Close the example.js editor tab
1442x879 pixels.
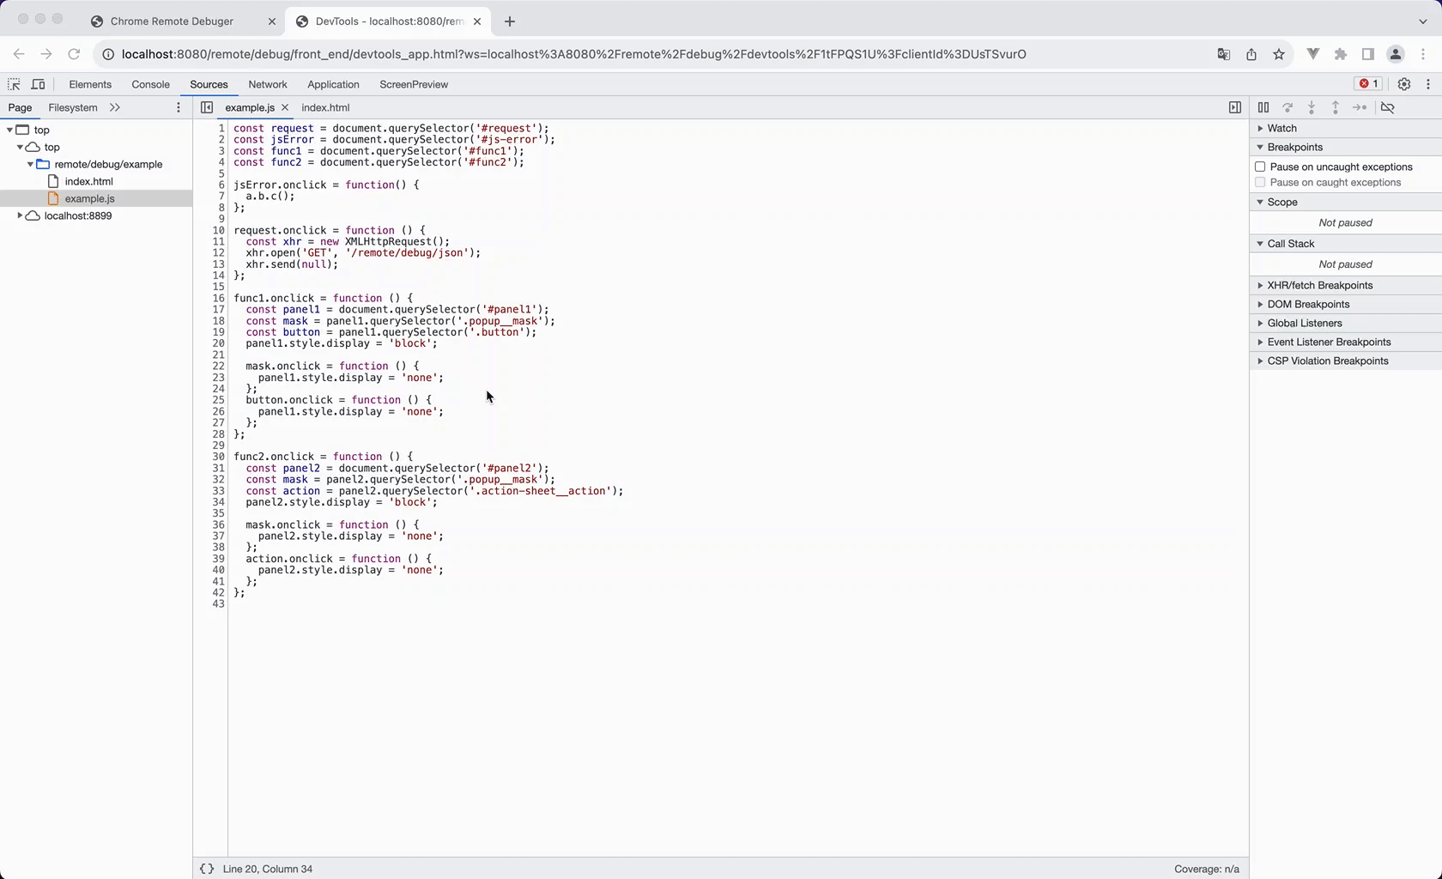pyautogui.click(x=286, y=107)
